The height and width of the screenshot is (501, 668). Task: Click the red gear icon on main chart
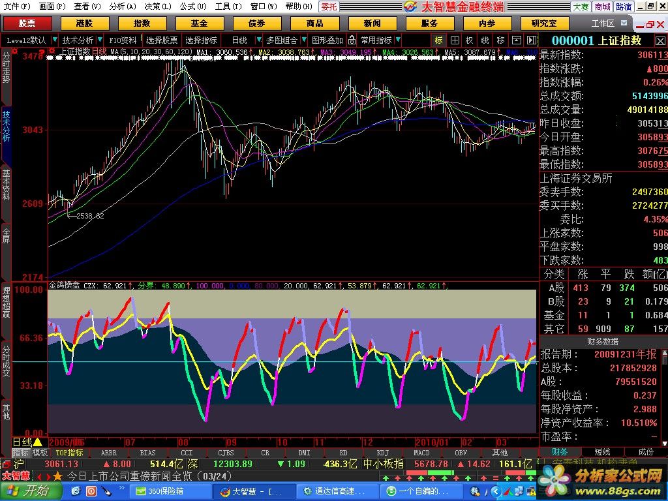pyautogui.click(x=52, y=51)
